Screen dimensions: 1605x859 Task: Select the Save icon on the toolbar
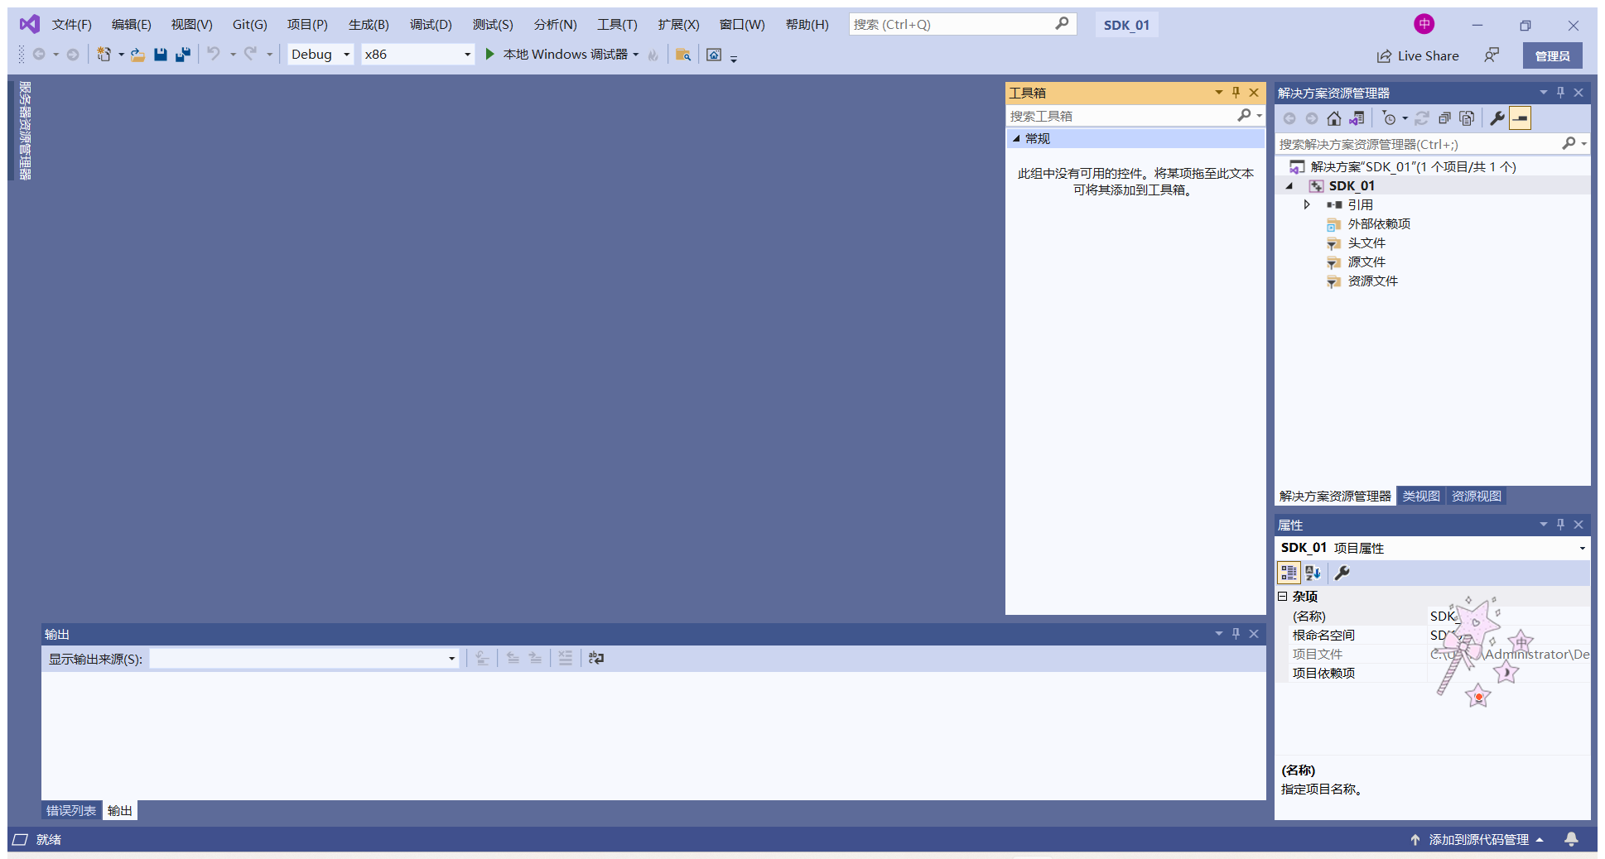pos(161,54)
